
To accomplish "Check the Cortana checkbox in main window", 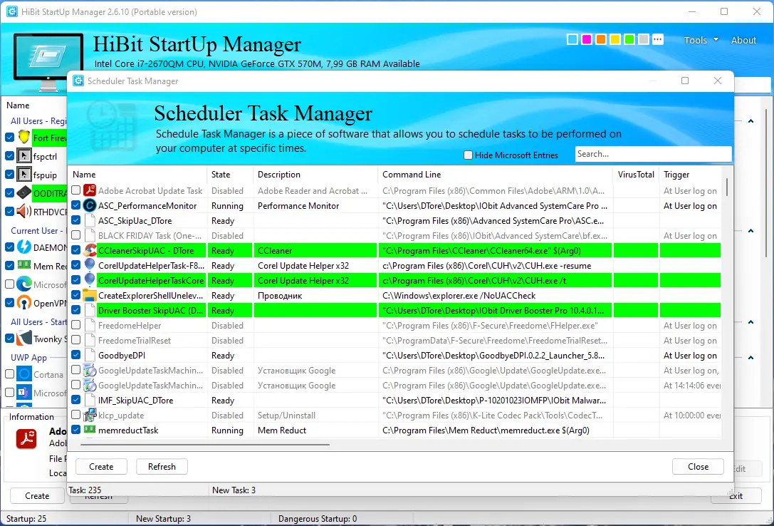I will coord(9,374).
